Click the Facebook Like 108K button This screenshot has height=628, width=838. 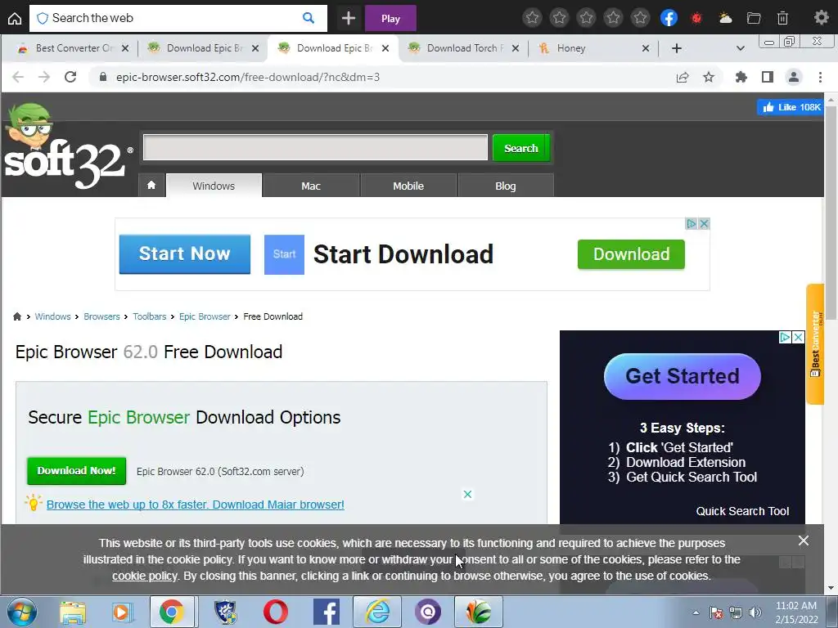[x=790, y=107]
